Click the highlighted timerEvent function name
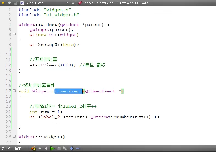Screen dimensions: 216x152 pos(68,91)
